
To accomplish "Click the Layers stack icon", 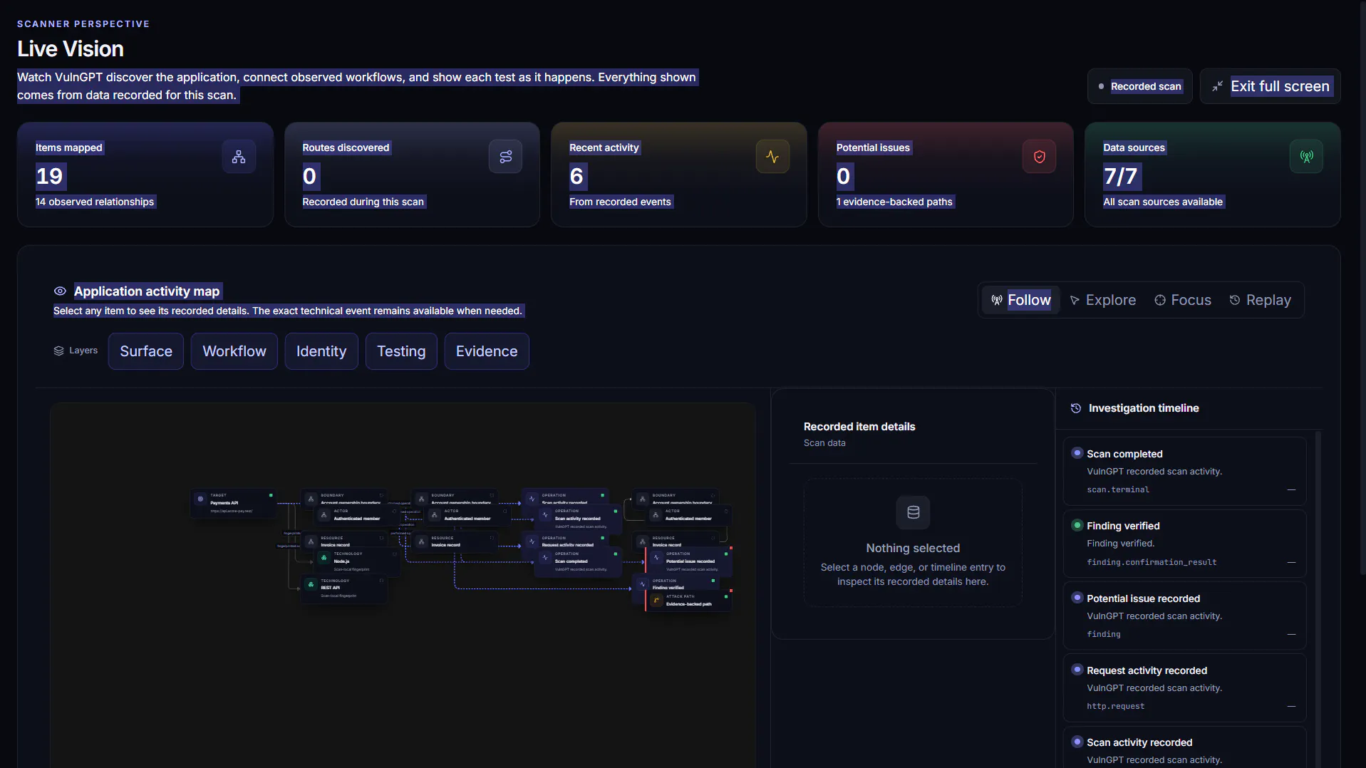I will click(x=59, y=351).
